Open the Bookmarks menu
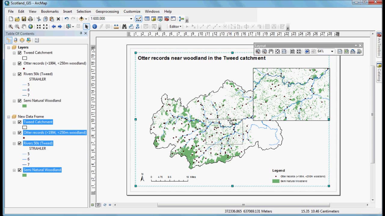The image size is (385, 216). click(50, 11)
